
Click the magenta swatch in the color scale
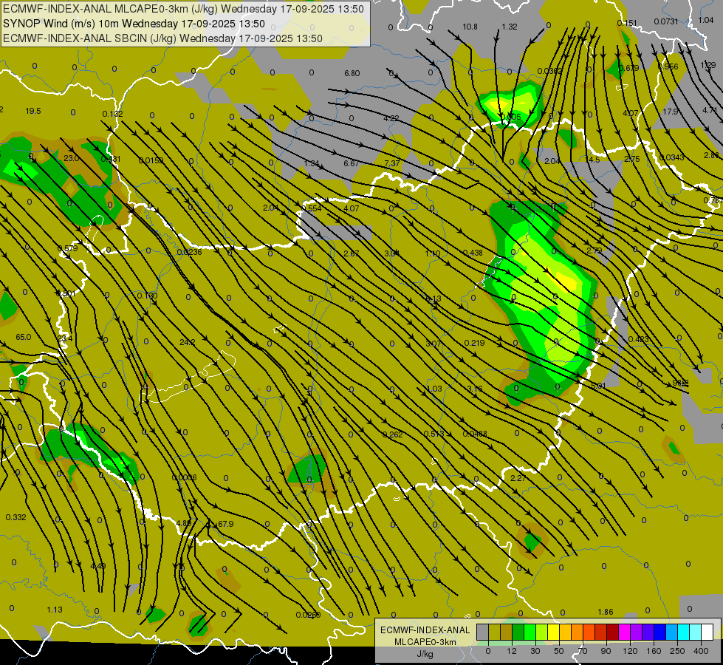(625, 632)
